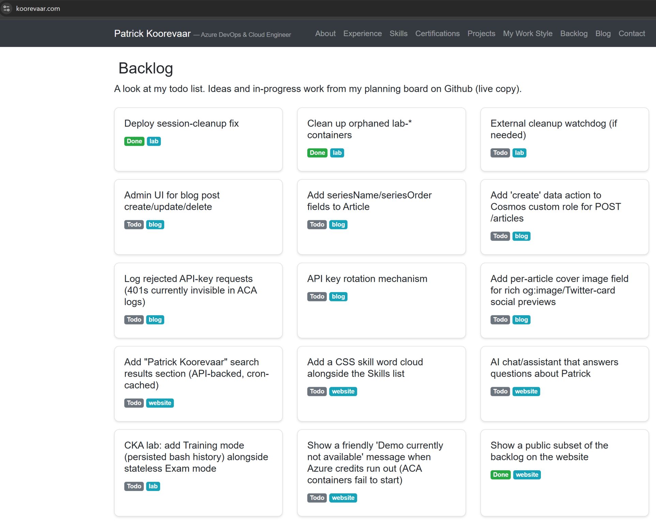Image resolution: width=656 pixels, height=523 pixels.
Task: Click Done badge on Deploy session-cleanup fix
Action: click(x=134, y=141)
